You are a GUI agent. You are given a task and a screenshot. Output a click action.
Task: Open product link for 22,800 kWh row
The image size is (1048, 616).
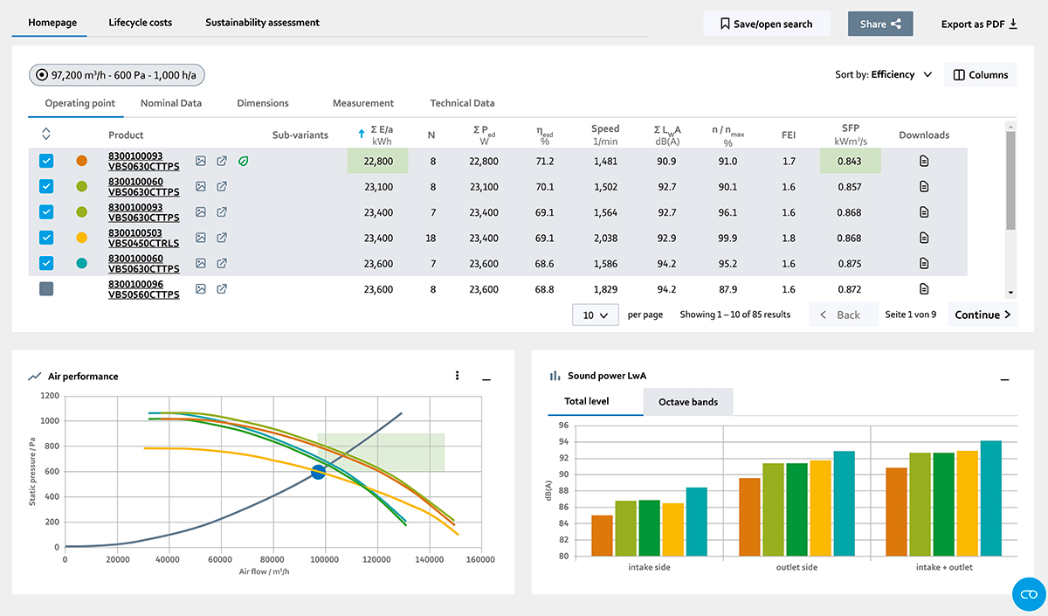point(143,161)
